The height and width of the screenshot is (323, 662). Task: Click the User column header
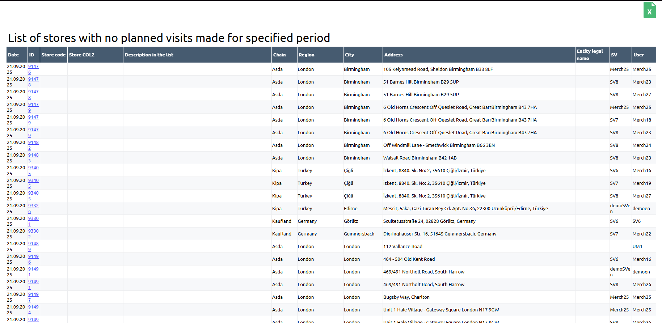(x=638, y=55)
